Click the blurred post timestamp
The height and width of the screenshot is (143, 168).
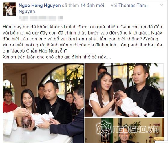[x=41, y=18]
